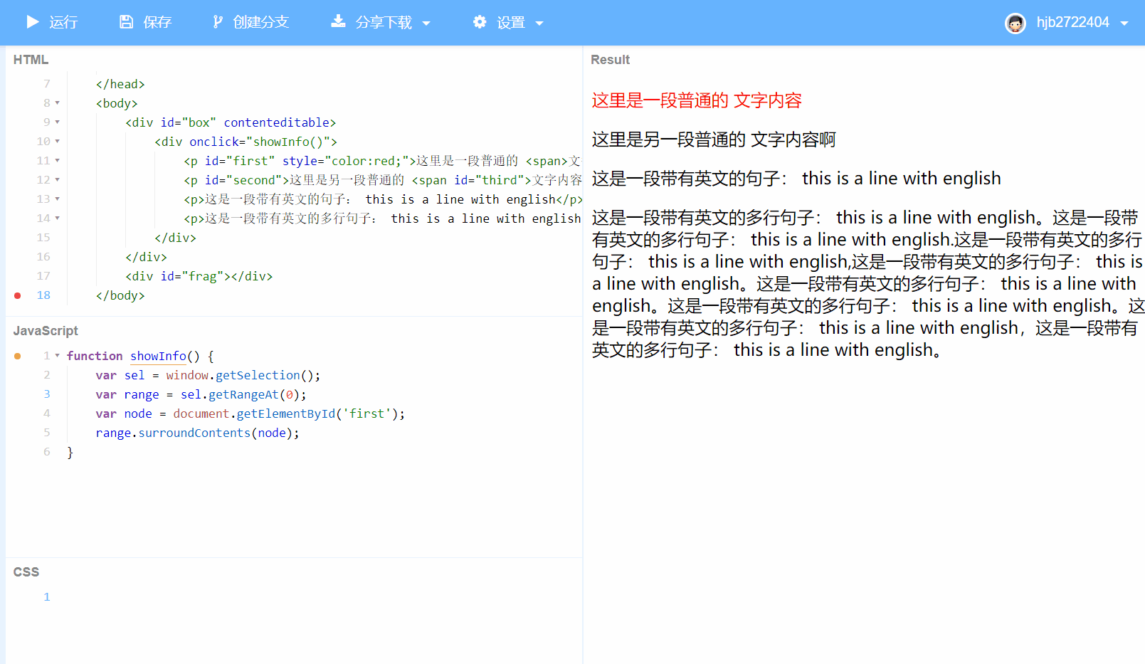Click HTML line number 17
The width and height of the screenshot is (1145, 664).
tap(43, 276)
